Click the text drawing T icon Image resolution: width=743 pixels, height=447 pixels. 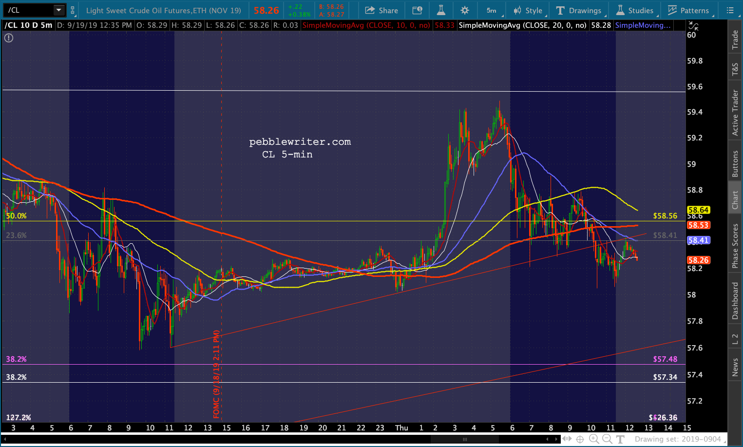click(620, 439)
